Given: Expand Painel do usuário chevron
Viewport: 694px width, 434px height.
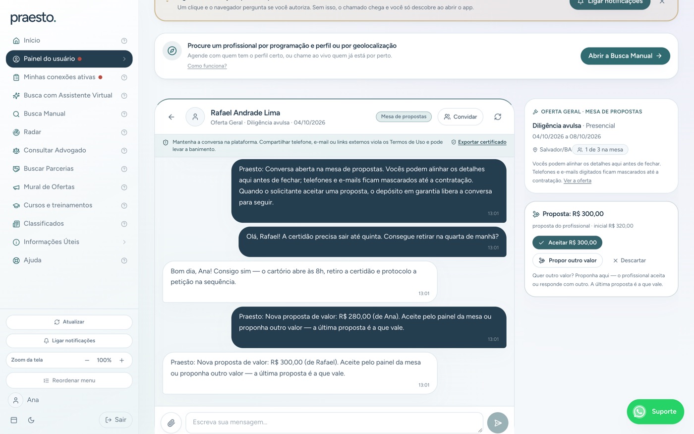Looking at the screenshot, I should tap(124, 59).
